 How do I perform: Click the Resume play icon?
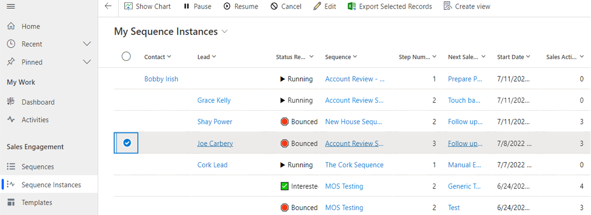point(227,7)
